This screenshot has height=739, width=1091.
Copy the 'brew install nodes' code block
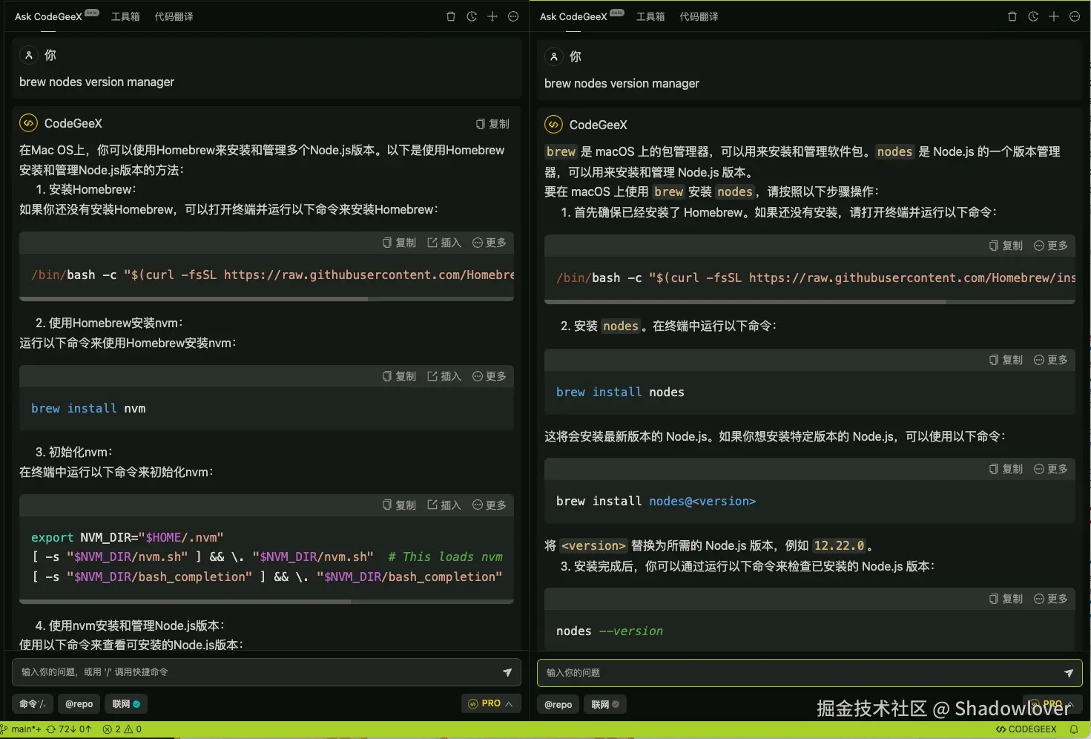click(1006, 360)
